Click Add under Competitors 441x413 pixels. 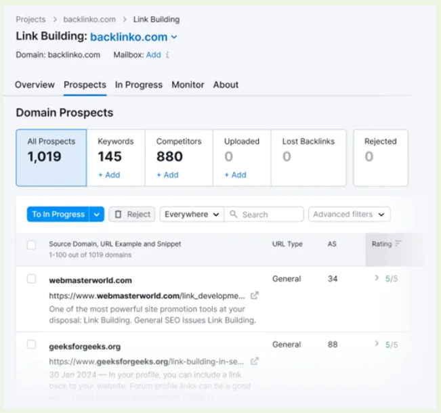167,175
